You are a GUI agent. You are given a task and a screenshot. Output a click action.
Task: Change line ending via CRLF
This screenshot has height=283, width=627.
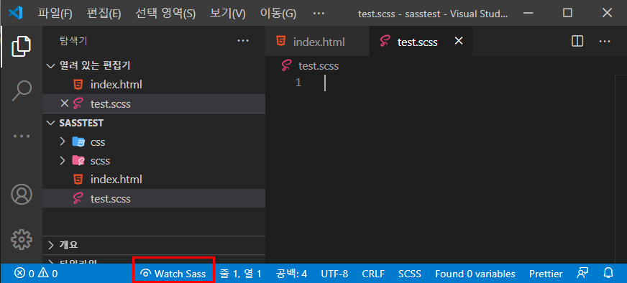pyautogui.click(x=373, y=274)
